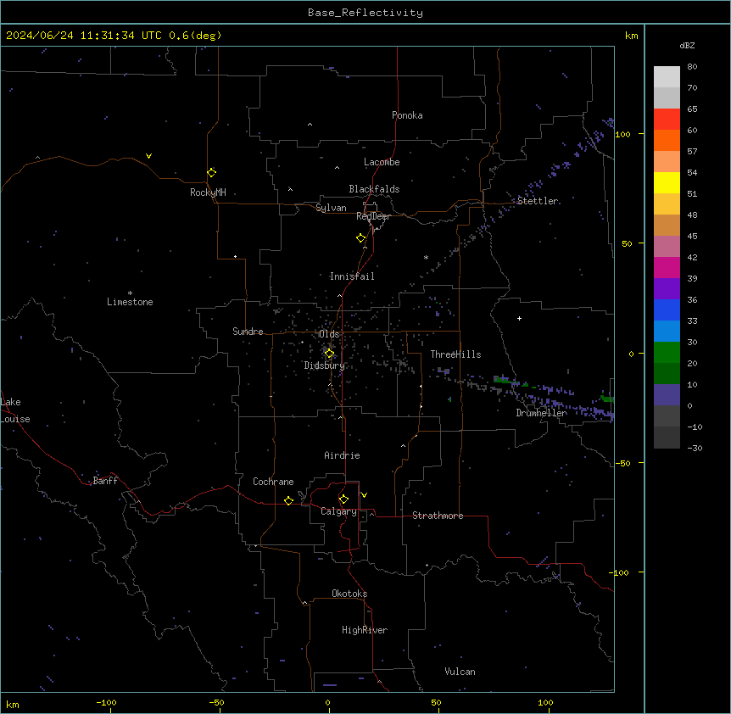Click the Drumheller label

(x=541, y=413)
